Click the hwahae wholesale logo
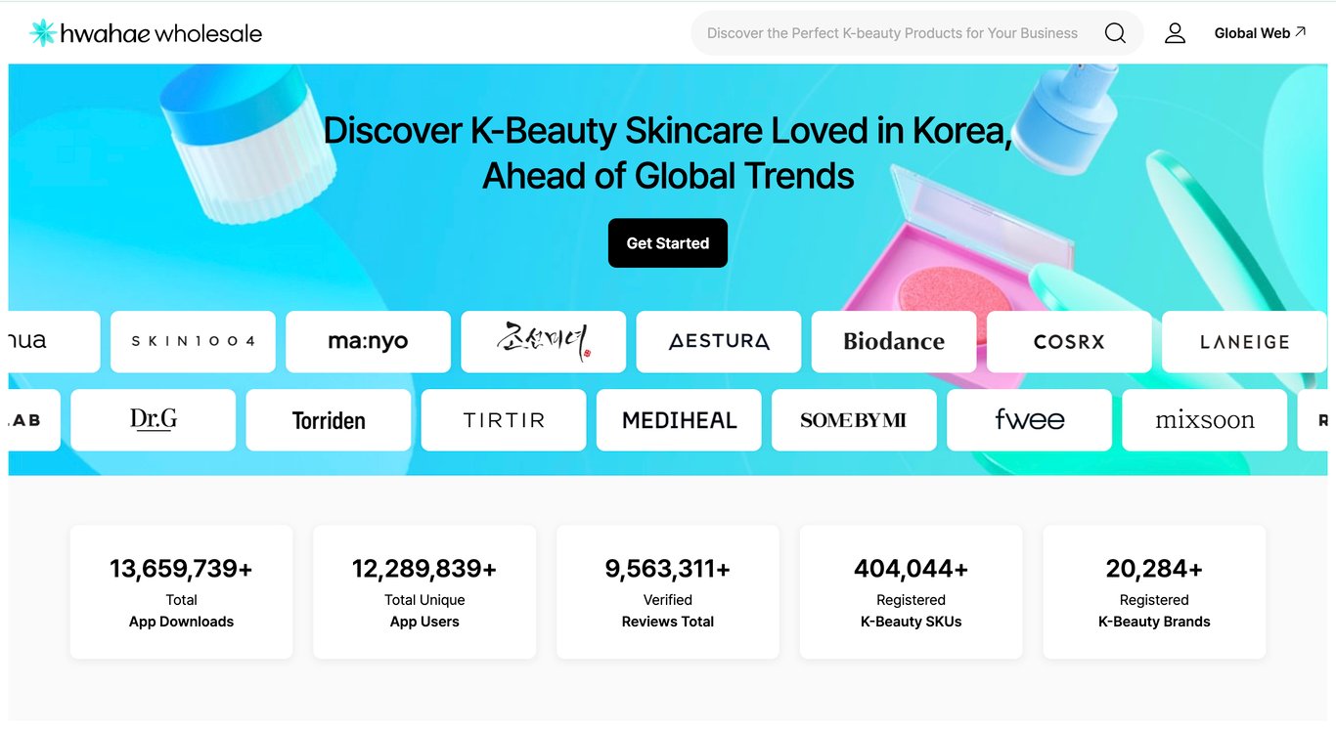Viewport: 1336px width, 731px height. pyautogui.click(x=146, y=33)
